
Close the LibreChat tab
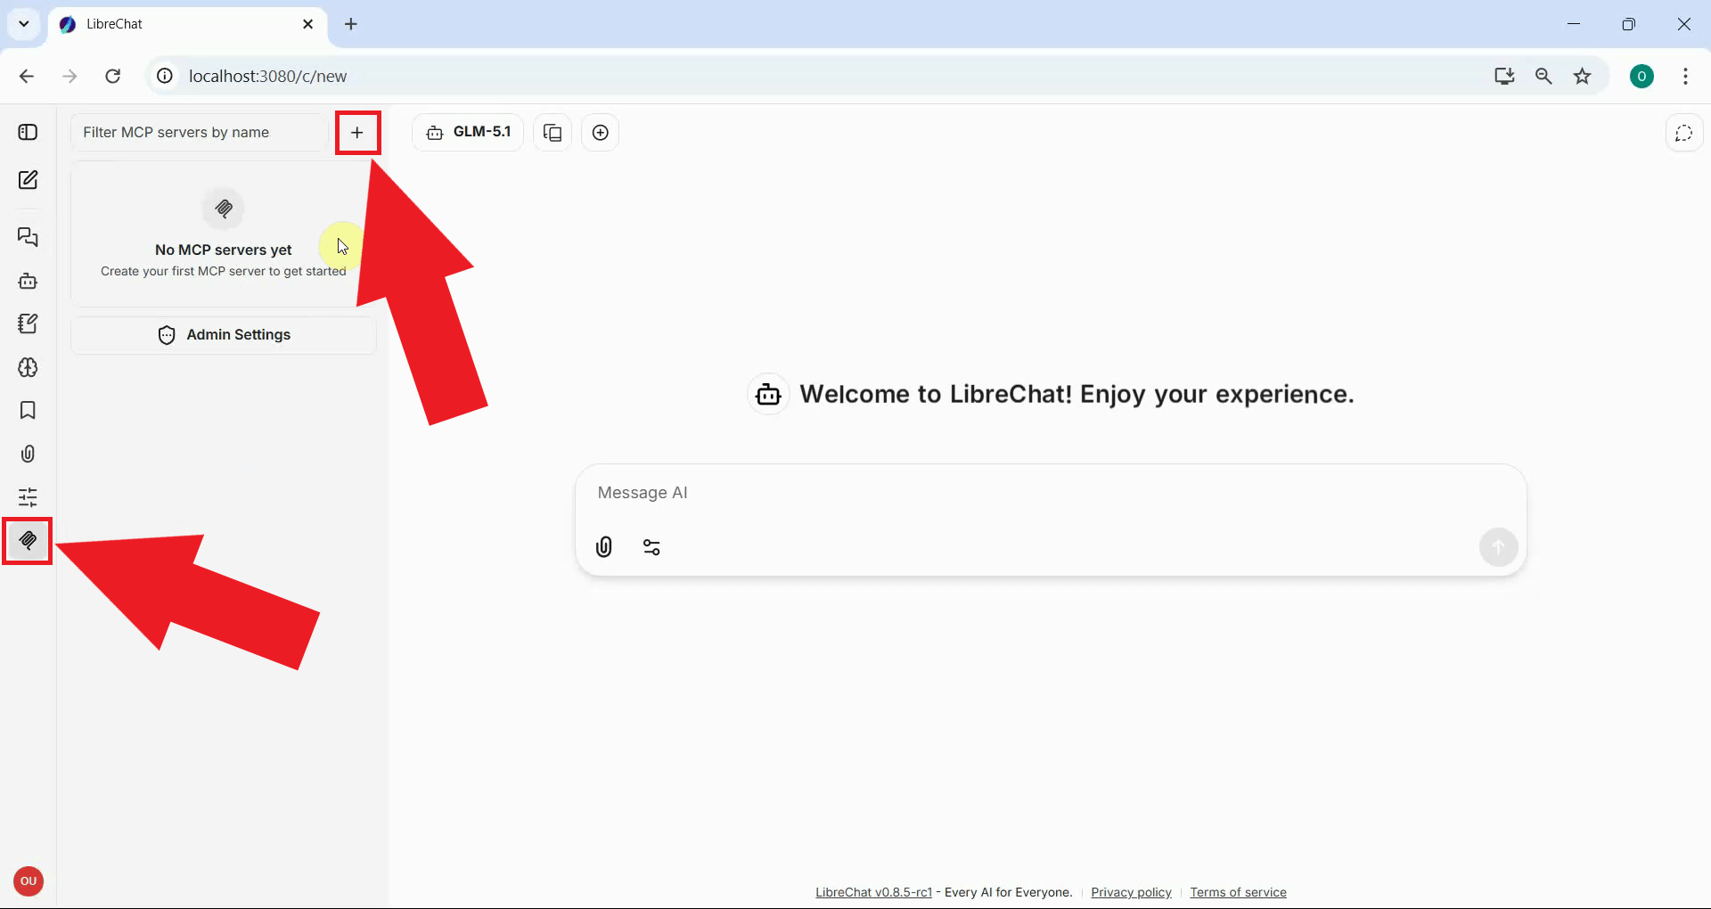(x=308, y=24)
